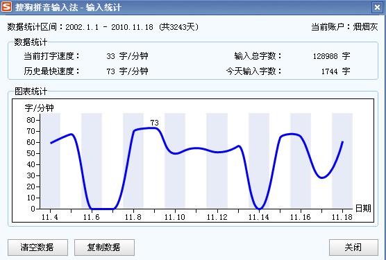The height and width of the screenshot is (260, 386).
Task: Click the 清空数据 button
Action: tap(37, 248)
